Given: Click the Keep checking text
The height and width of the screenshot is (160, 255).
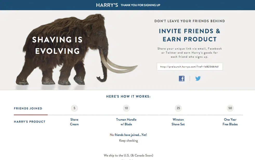Looking at the screenshot, I should [x=128, y=141].
